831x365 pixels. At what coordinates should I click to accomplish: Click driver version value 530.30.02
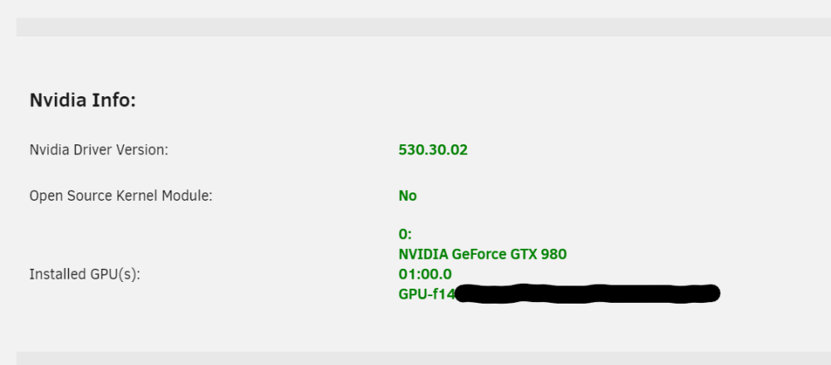coord(433,150)
